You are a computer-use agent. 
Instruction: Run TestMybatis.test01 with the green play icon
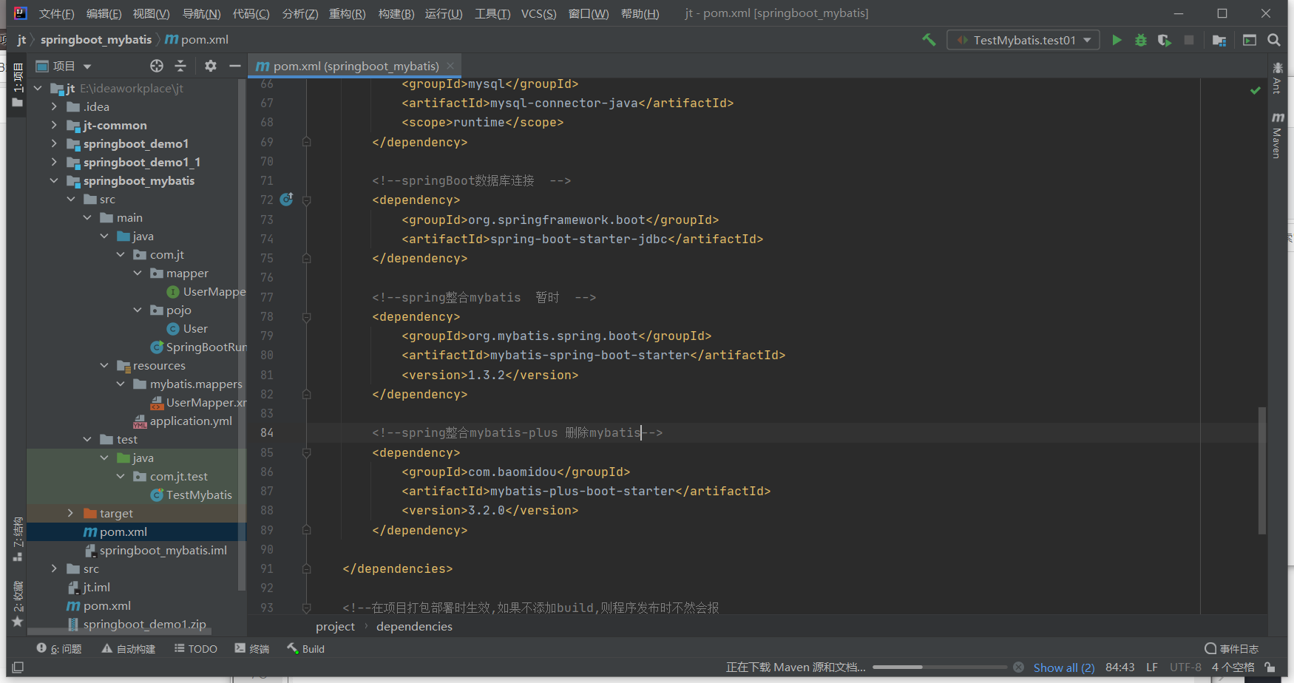[1117, 40]
